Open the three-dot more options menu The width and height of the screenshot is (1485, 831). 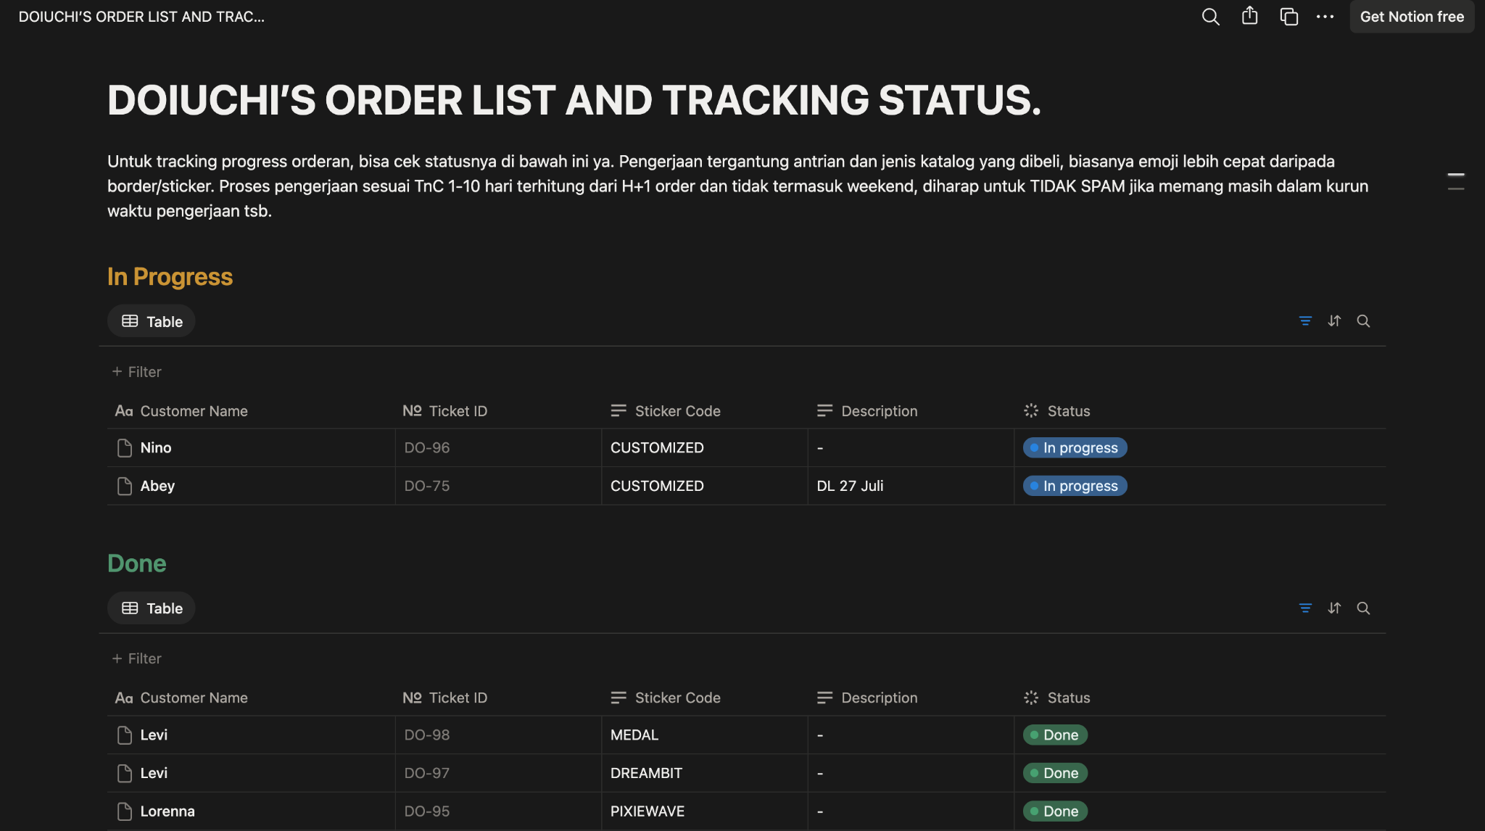tap(1325, 17)
